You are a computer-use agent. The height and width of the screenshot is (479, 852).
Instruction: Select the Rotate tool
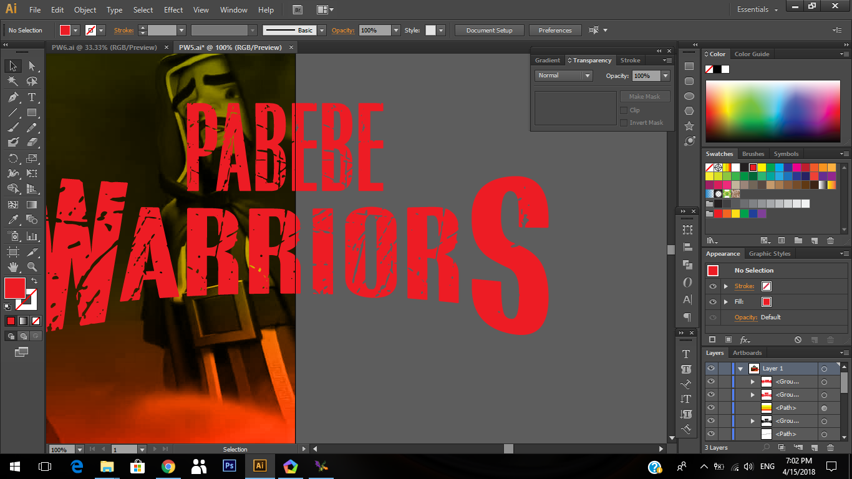[12, 158]
